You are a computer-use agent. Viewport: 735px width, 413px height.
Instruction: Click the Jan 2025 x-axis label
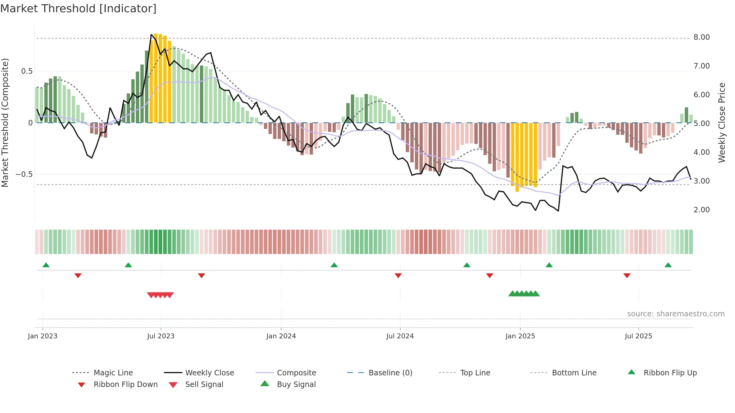520,336
